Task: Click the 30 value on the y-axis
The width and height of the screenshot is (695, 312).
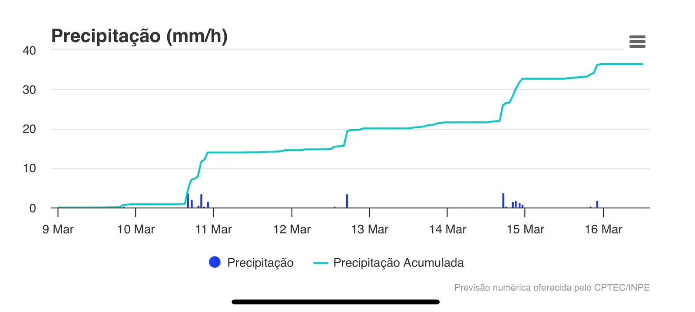Action: [29, 90]
